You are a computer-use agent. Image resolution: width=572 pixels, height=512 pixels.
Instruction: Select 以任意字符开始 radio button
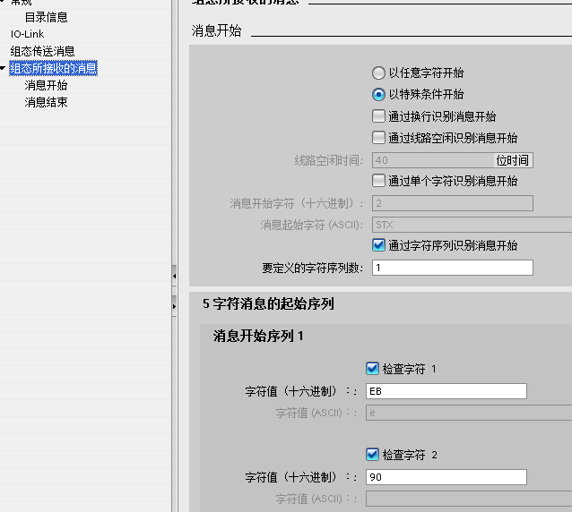(x=378, y=73)
